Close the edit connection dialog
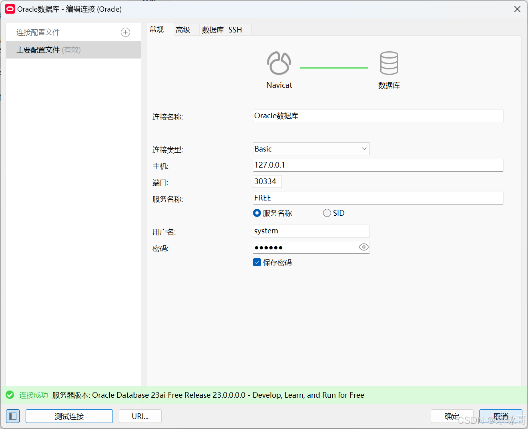This screenshot has height=429, width=528. [x=517, y=9]
